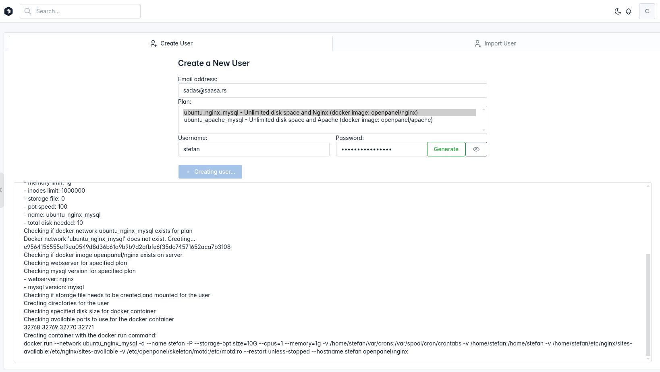This screenshot has height=372, width=660.
Task: Select the ubuntu_apache_mysql plan option
Action: click(x=330, y=120)
